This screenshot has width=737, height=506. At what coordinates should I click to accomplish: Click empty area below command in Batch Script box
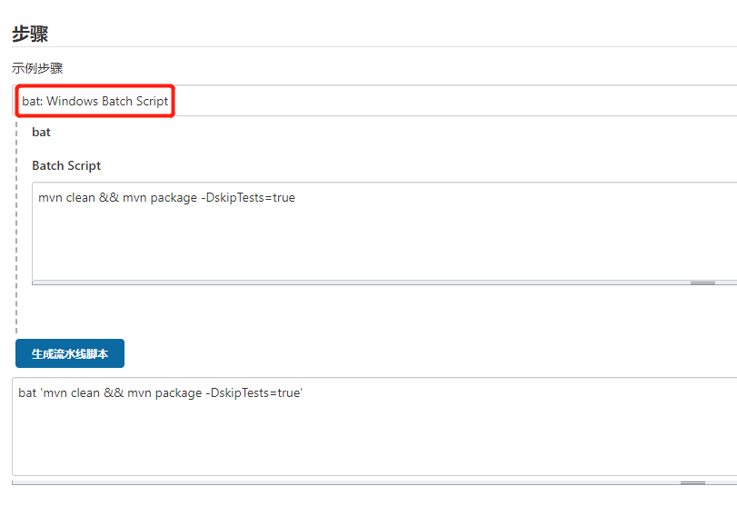click(x=364, y=250)
